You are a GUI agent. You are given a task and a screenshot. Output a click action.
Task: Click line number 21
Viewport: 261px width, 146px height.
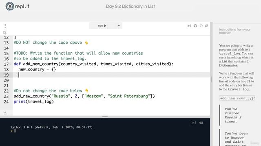tap(6, 86)
